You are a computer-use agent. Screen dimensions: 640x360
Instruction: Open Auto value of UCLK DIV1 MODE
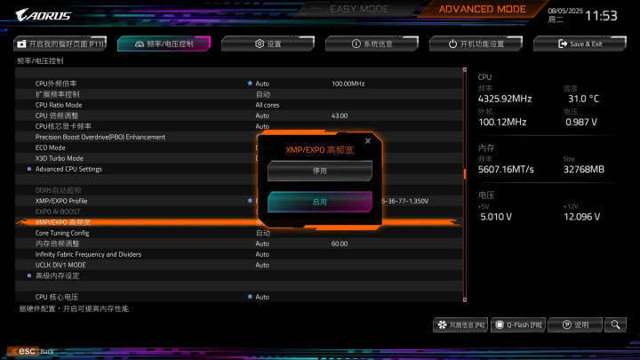pyautogui.click(x=262, y=265)
